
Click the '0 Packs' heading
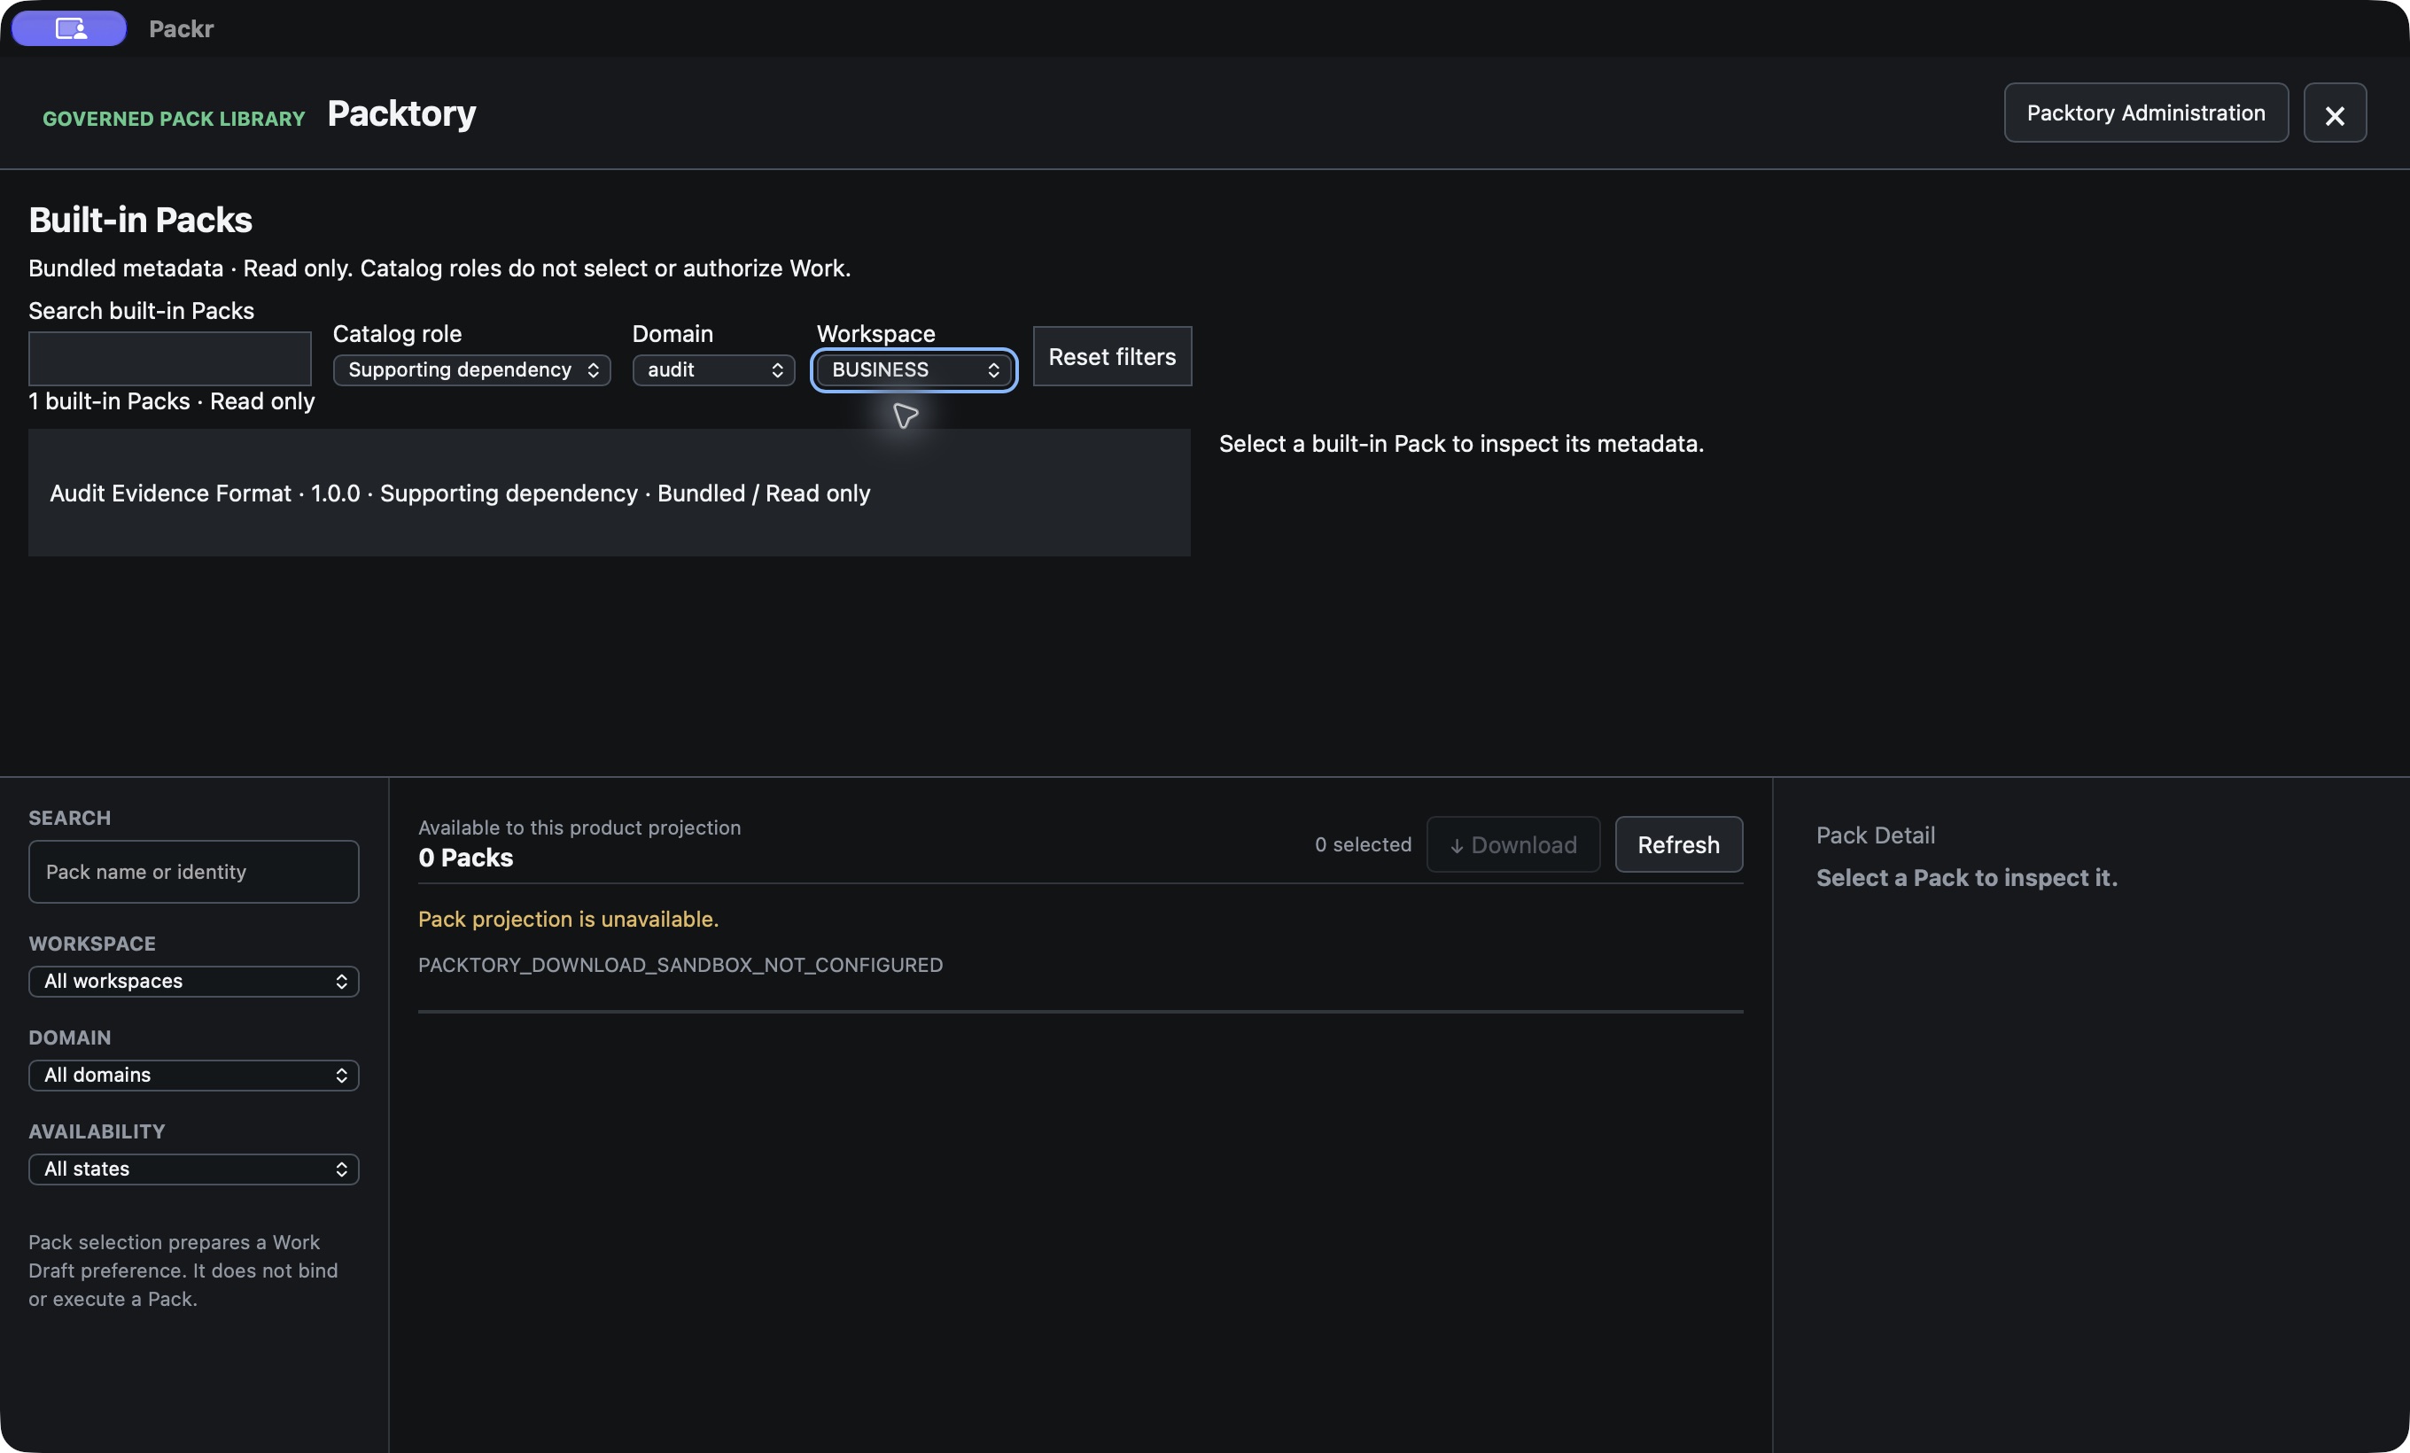click(464, 858)
